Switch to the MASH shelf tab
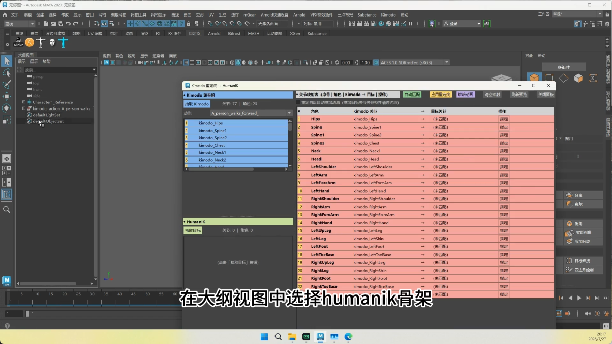This screenshot has width=612, height=344. (x=253, y=34)
